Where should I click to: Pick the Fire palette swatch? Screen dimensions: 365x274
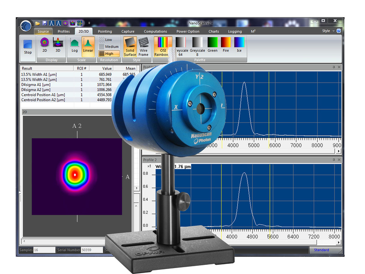pos(226,47)
